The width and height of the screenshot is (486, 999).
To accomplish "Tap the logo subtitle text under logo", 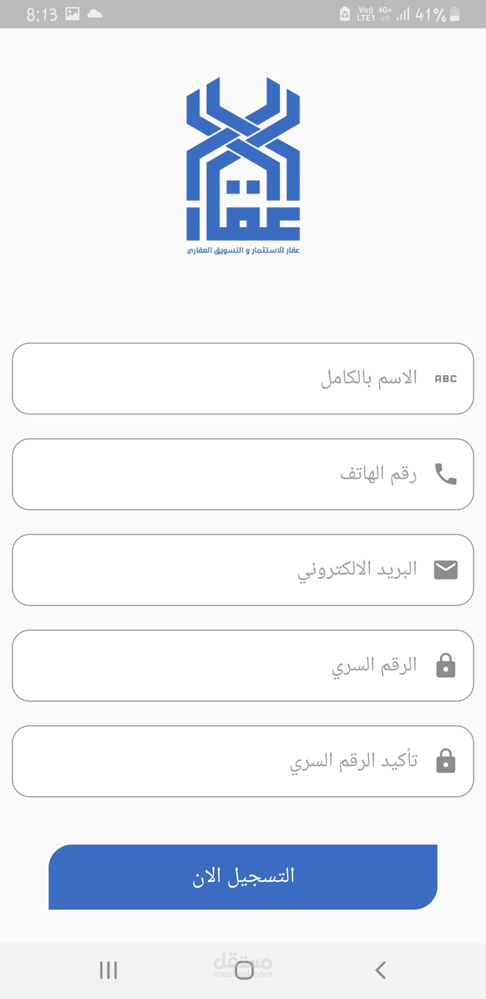I will [x=243, y=250].
